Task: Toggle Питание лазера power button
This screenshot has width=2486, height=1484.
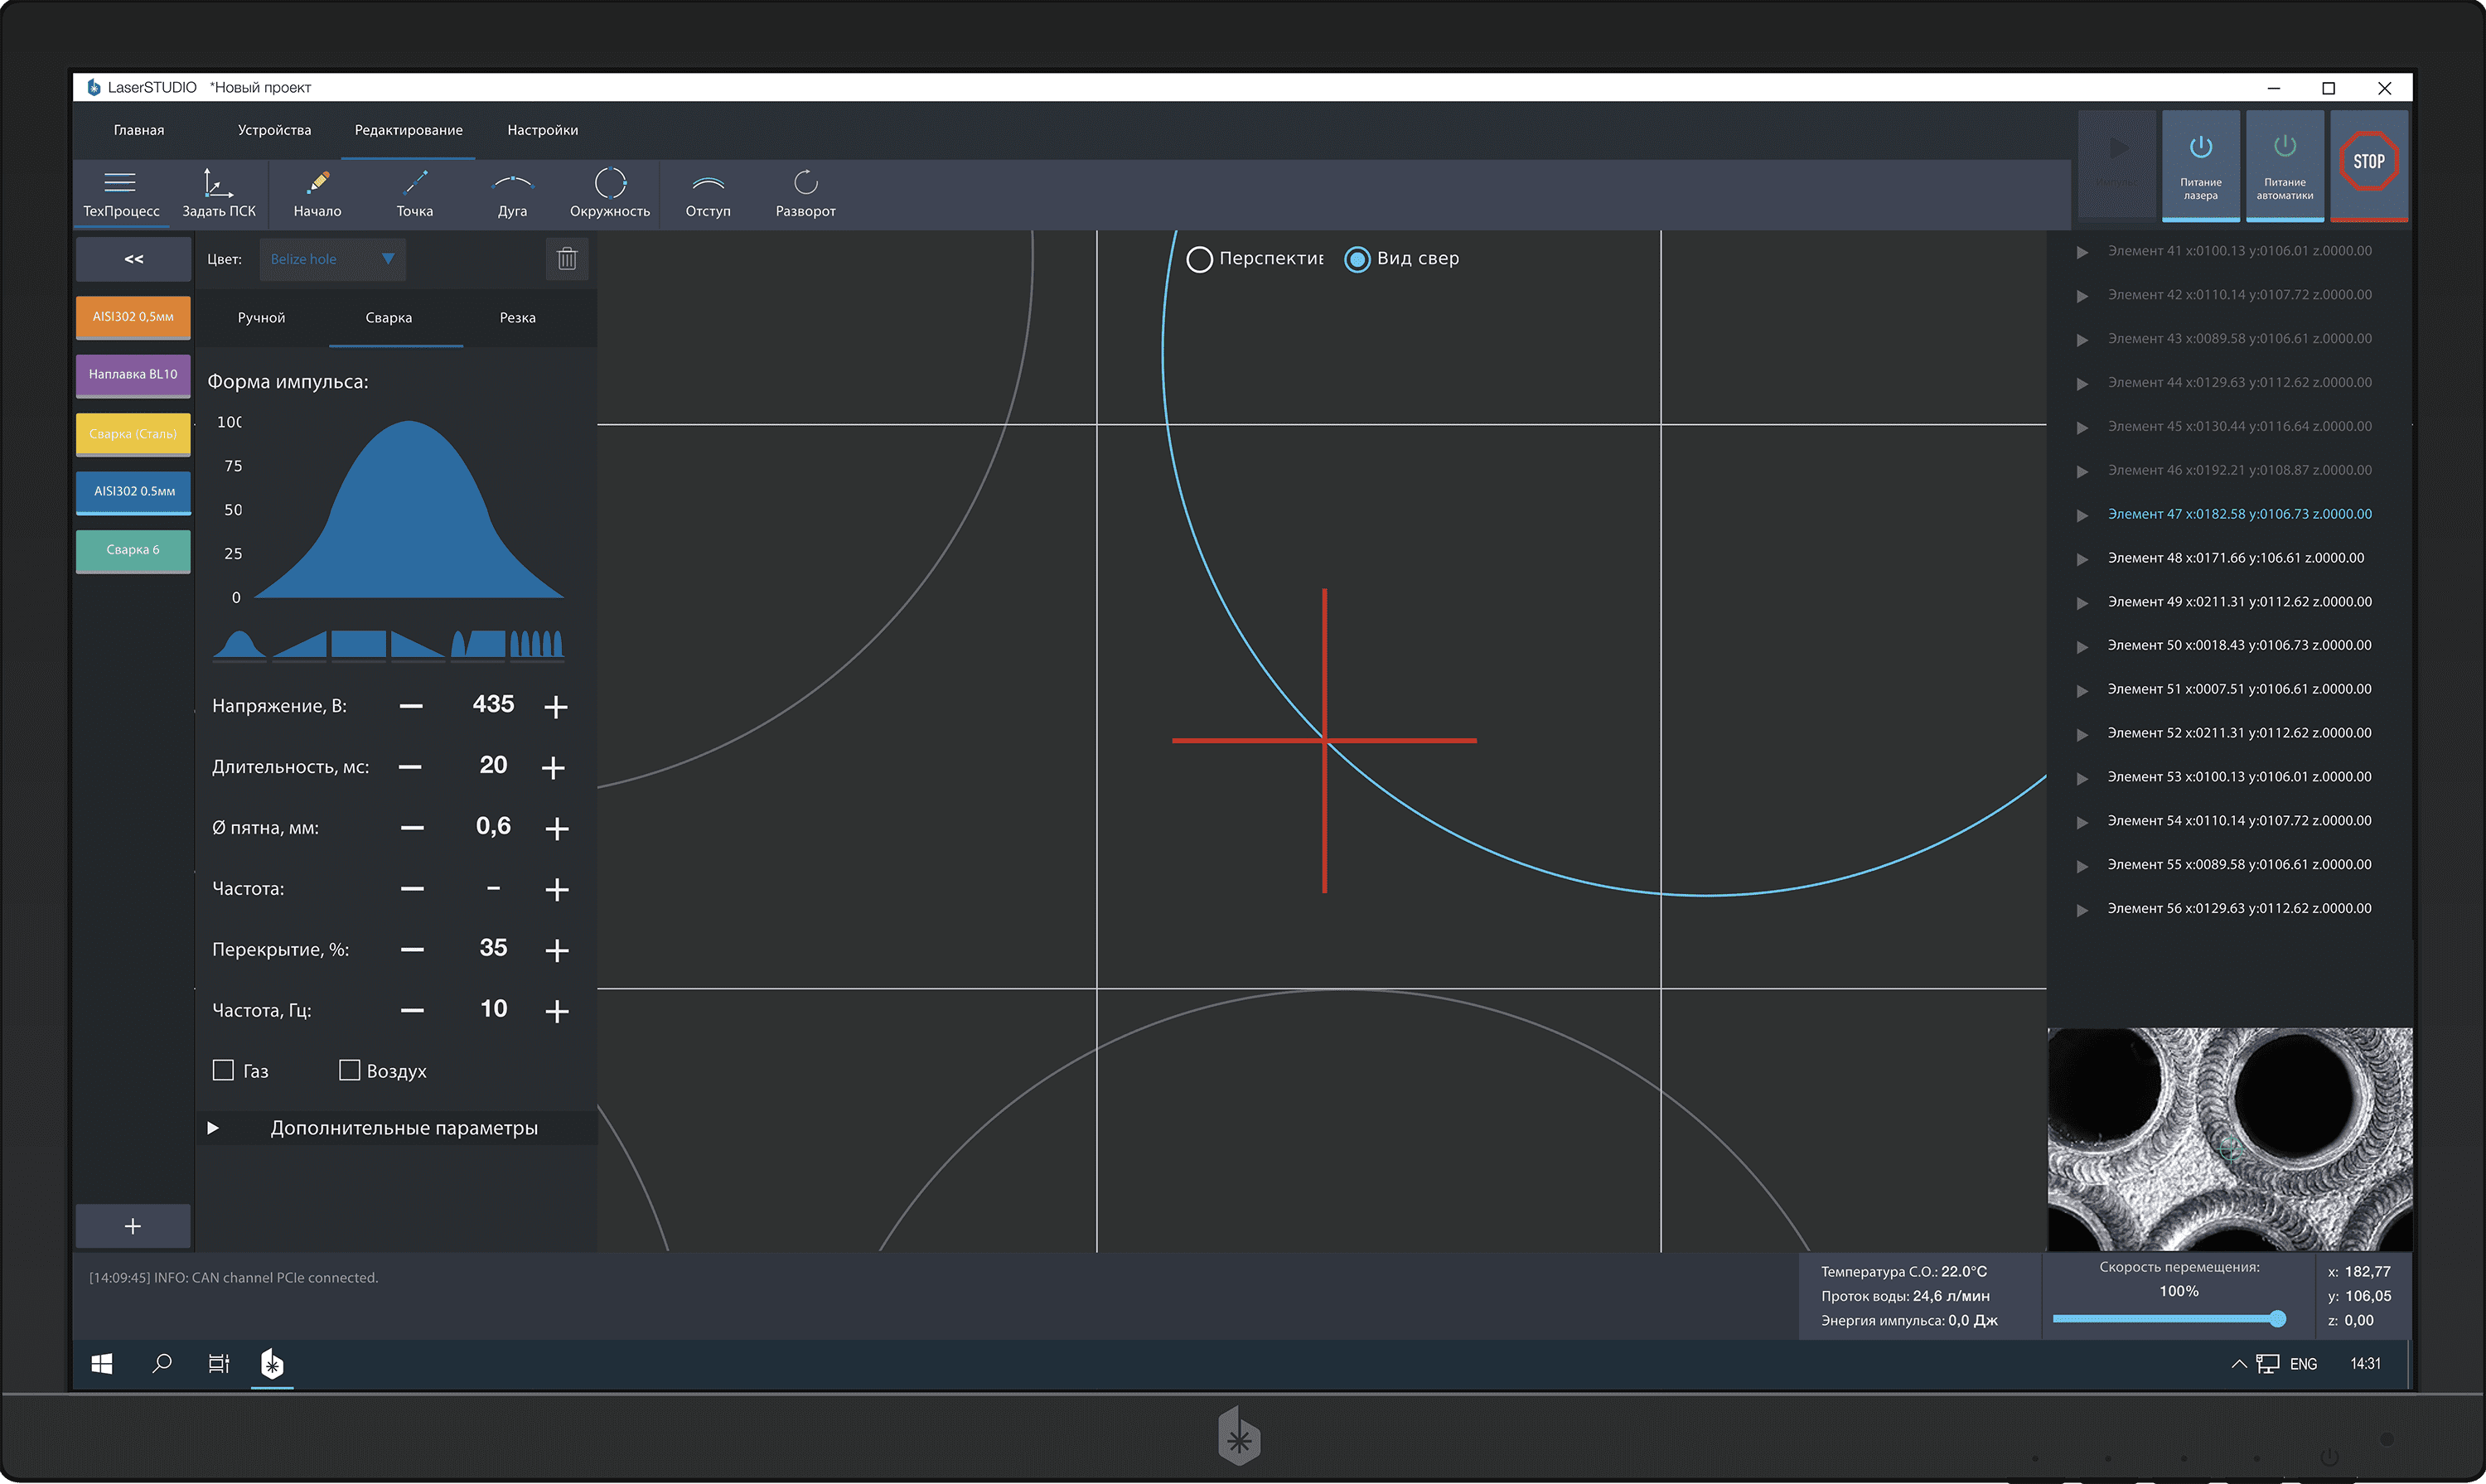Action: click(x=2200, y=166)
